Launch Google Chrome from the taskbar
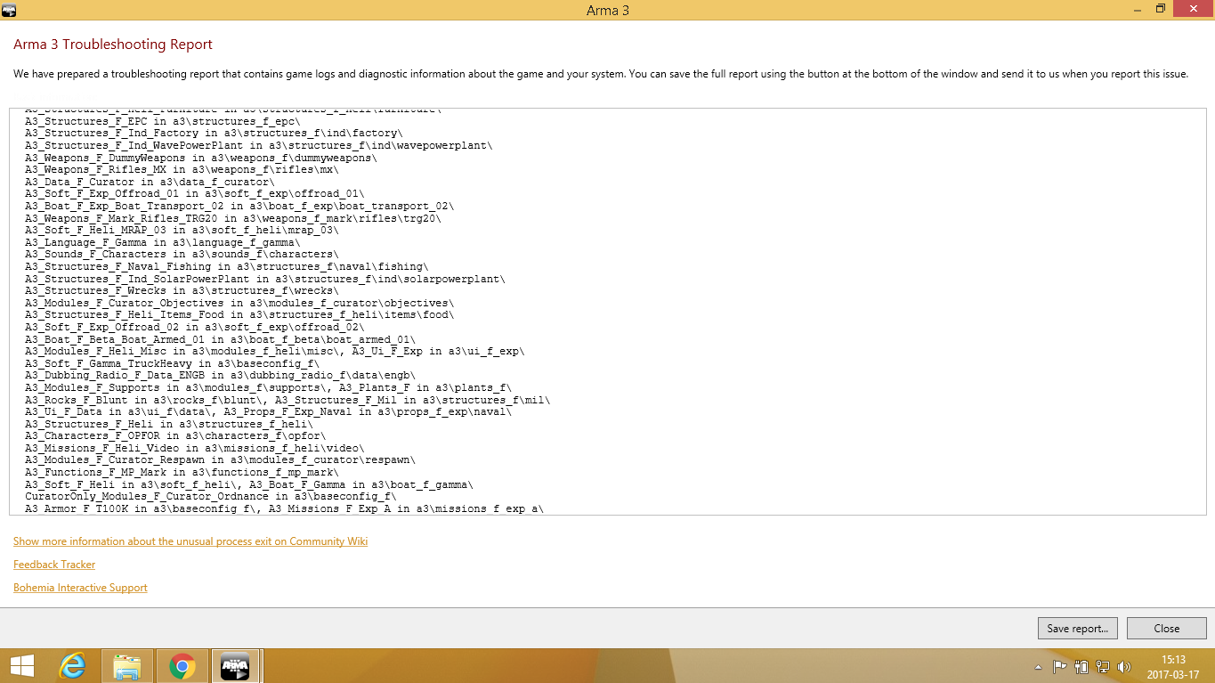The image size is (1215, 683). coord(182,665)
